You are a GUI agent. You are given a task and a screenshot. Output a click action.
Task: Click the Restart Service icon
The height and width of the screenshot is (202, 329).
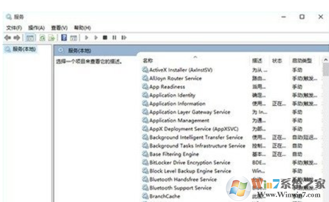point(124,37)
